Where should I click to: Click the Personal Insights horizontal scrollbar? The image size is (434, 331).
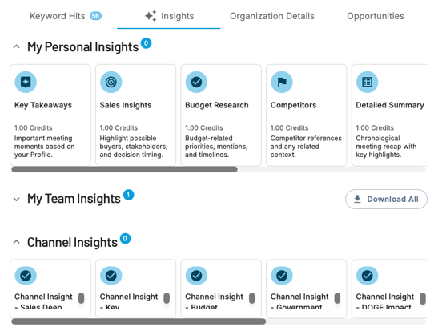[x=124, y=169]
